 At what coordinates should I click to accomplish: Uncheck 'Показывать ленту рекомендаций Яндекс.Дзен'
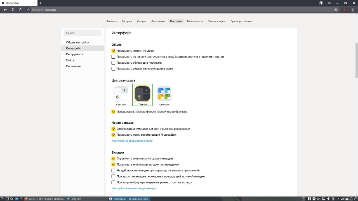click(113, 135)
